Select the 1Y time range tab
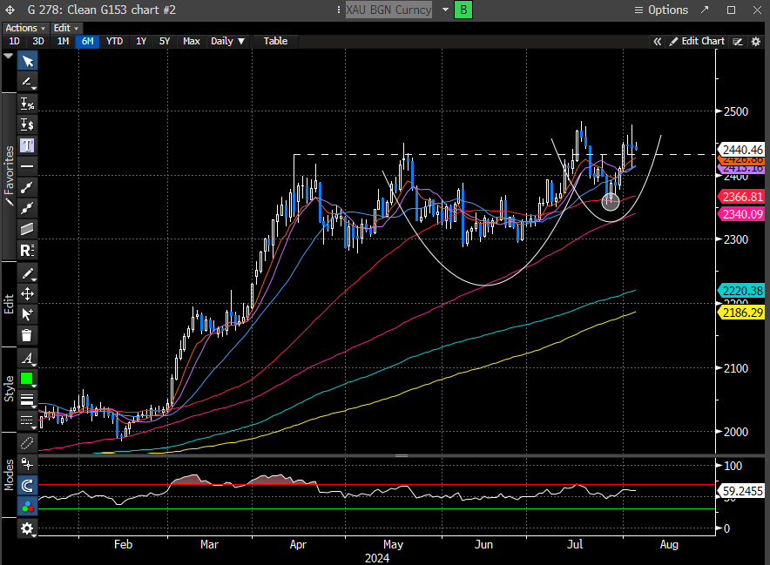Viewport: 770px width, 565px height. [x=140, y=41]
